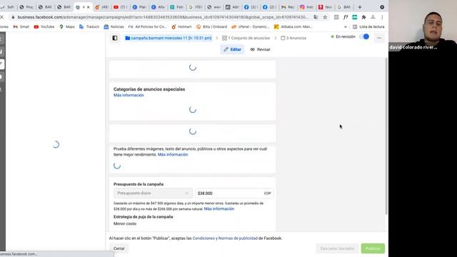Open the Condiciones link
This screenshot has height=257, width=457.
click(x=204, y=238)
